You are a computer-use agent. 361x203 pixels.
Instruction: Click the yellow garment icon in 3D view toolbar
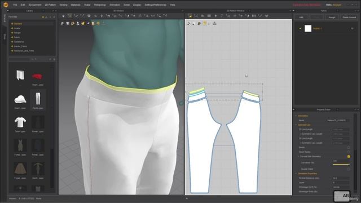coord(83,23)
